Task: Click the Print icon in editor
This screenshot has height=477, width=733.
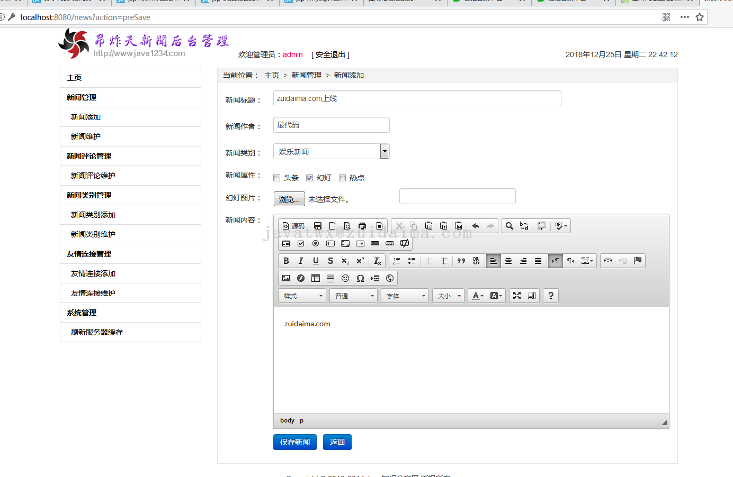Action: pyautogui.click(x=362, y=226)
